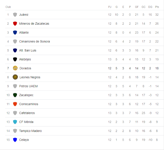Click the green Zacatepec shield icon
This screenshot has width=164, height=150.
click(x=15, y=95)
